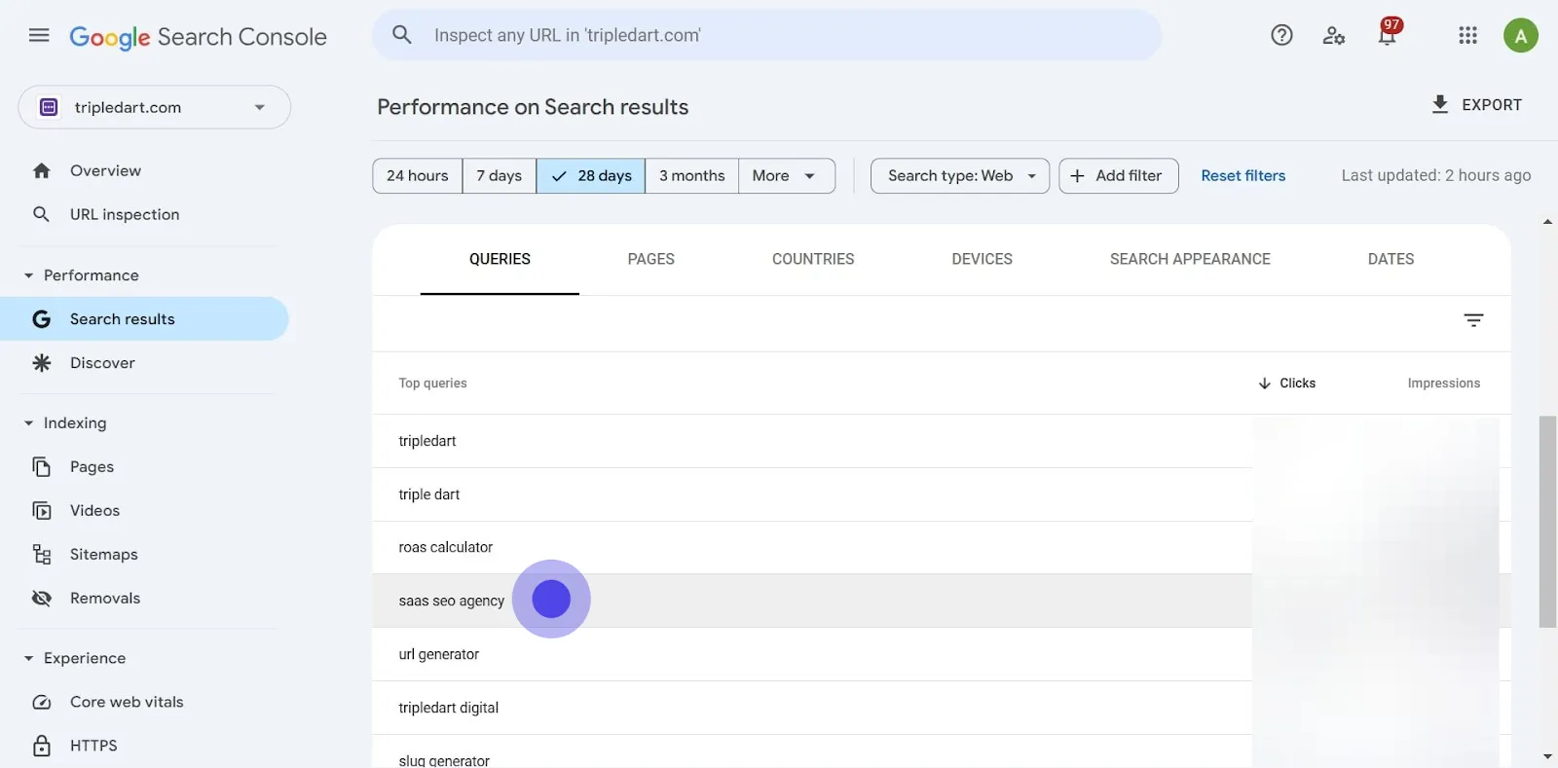Viewport: 1558px width, 768px height.
Task: Select the 'saas seo agency' query row
Action: tap(941, 601)
